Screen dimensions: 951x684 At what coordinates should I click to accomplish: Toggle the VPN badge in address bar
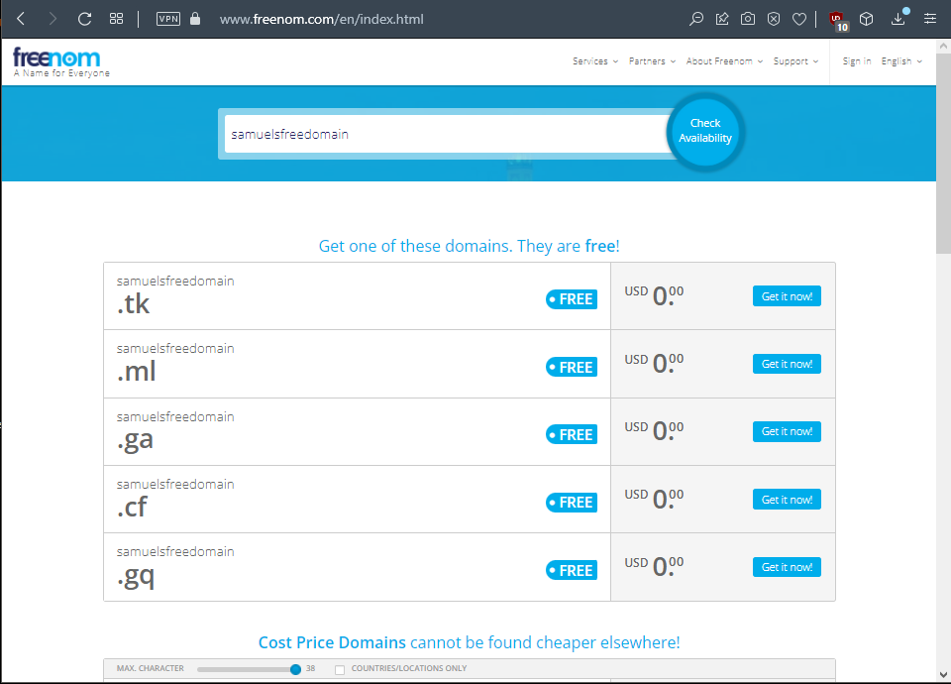tap(168, 19)
